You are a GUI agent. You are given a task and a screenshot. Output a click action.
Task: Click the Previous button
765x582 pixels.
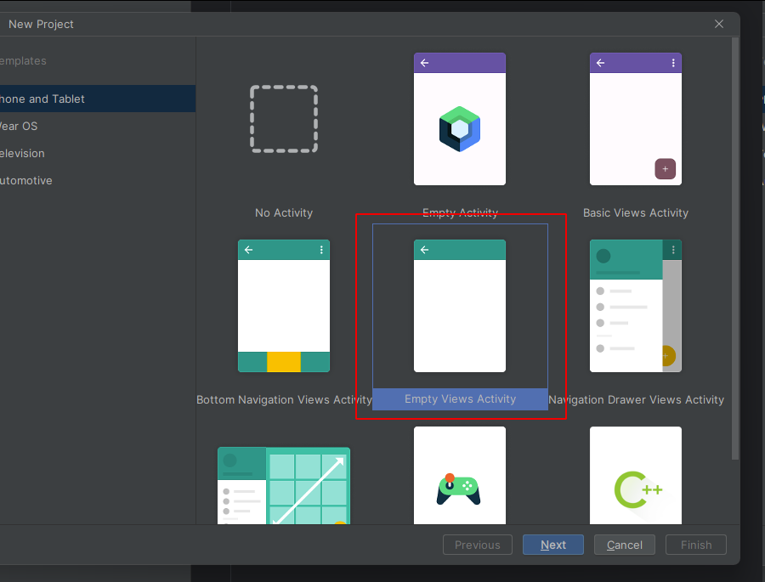[x=477, y=545]
